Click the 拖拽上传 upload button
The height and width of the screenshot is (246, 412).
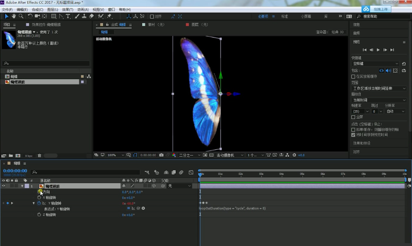pos(377,9)
